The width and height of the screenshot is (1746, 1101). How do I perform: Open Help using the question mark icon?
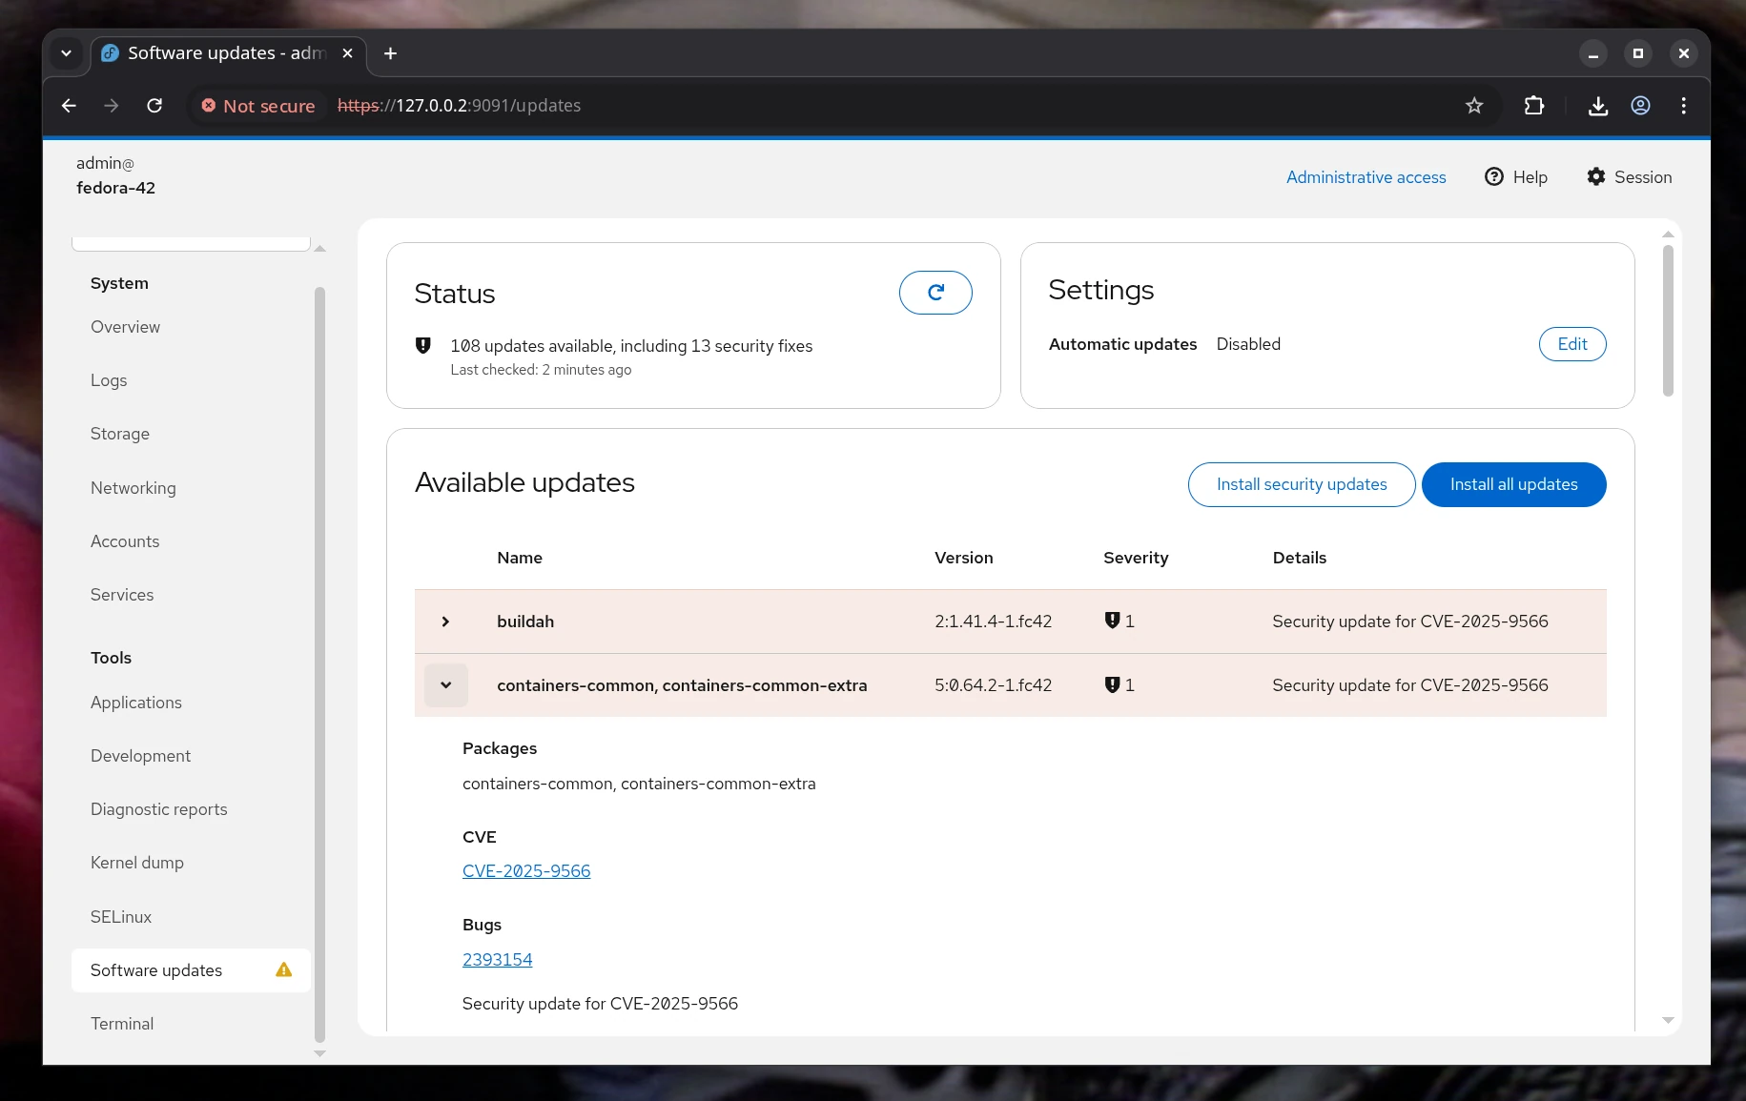point(1493,176)
